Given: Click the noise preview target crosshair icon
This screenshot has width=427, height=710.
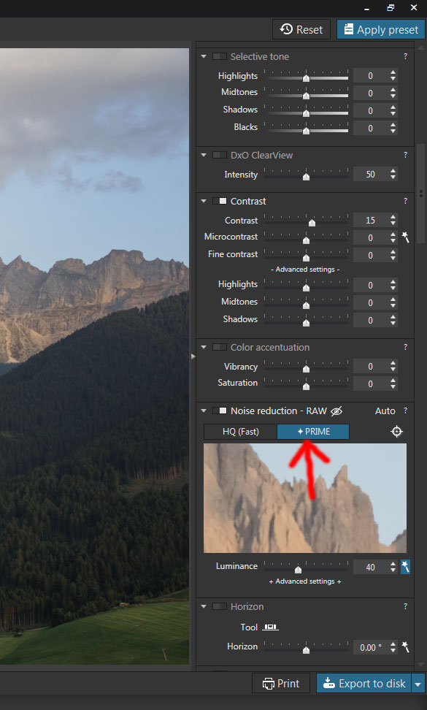Looking at the screenshot, I should click(x=396, y=432).
